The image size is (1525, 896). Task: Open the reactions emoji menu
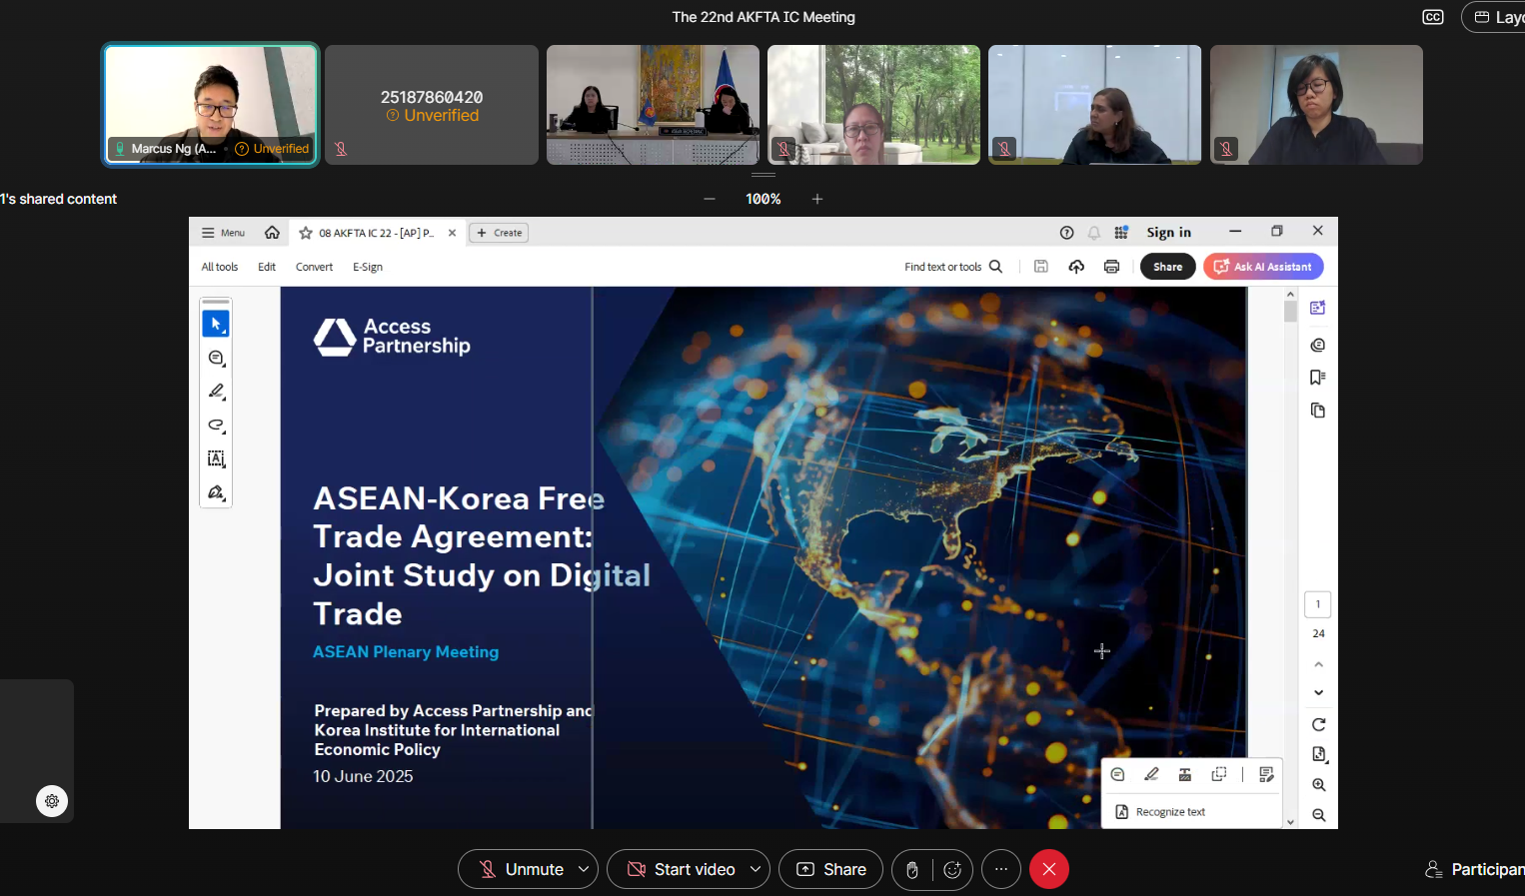tap(952, 869)
